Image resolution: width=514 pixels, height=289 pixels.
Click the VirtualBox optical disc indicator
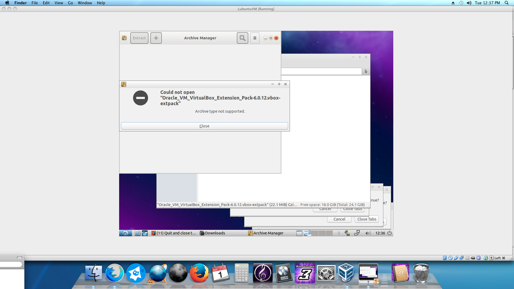click(x=450, y=258)
